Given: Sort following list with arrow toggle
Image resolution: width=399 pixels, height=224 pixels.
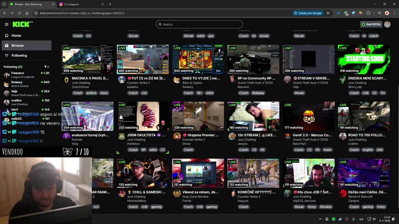Looking at the screenshot, I should coord(47,67).
